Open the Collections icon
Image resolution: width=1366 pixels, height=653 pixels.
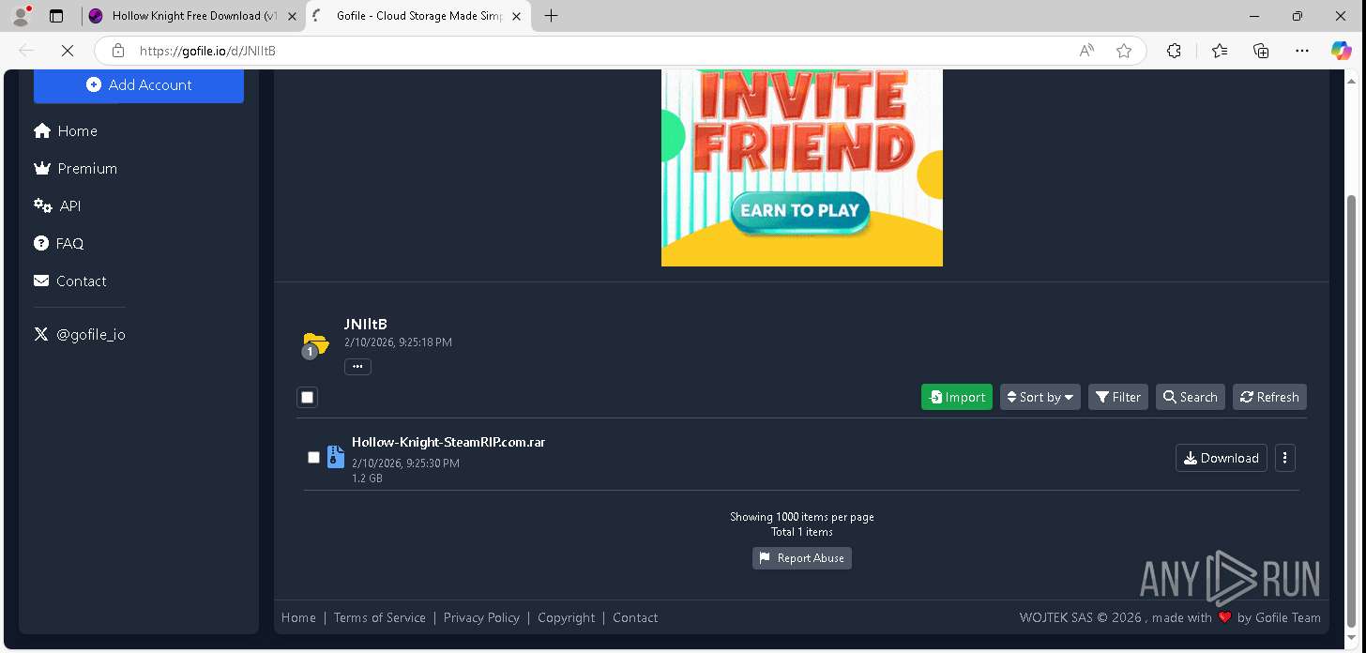pos(1261,51)
